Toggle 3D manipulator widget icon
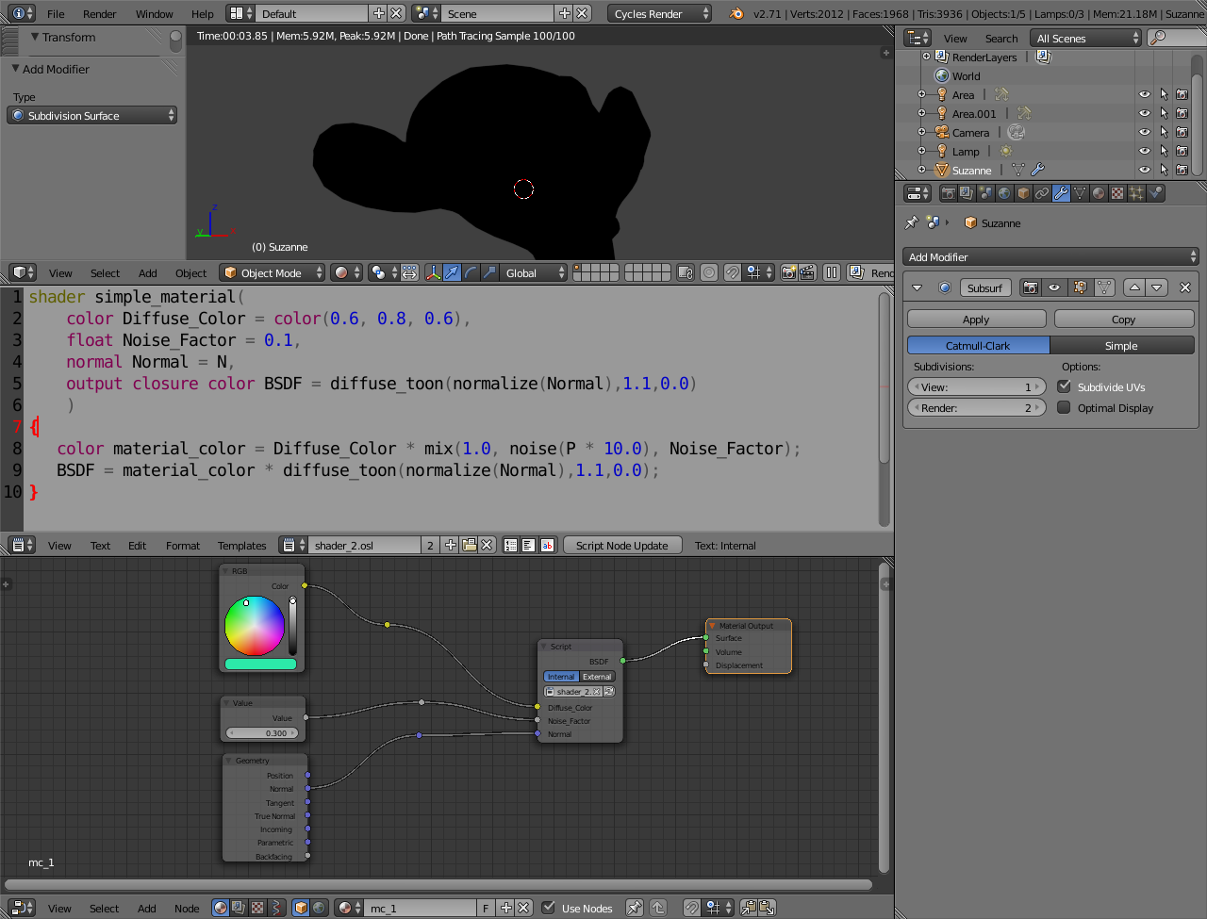Image resolution: width=1207 pixels, height=919 pixels. click(x=433, y=272)
